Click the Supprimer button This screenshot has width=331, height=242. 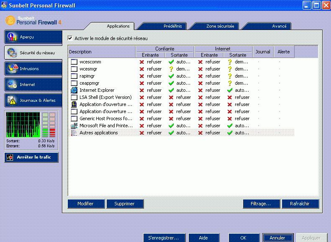pyautogui.click(x=125, y=204)
